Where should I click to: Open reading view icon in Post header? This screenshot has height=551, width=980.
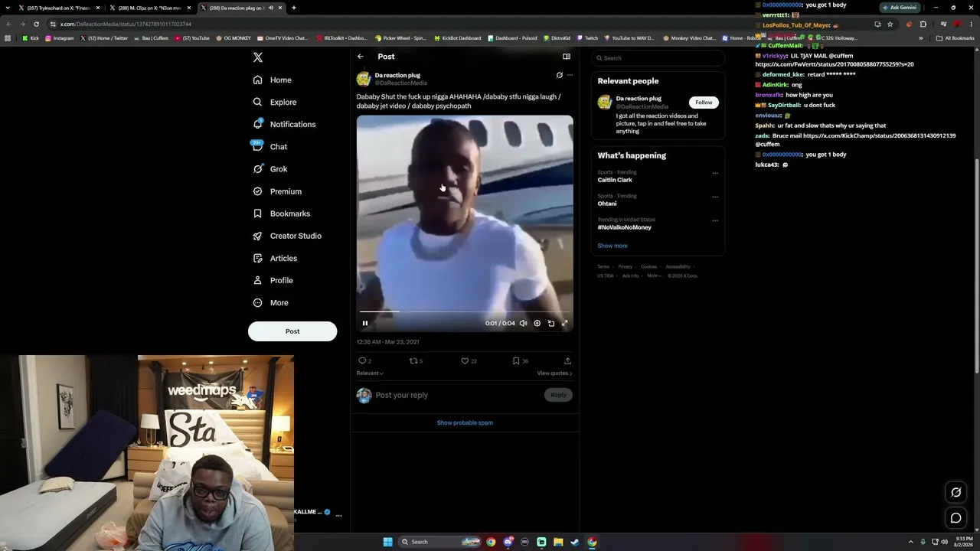pyautogui.click(x=567, y=57)
